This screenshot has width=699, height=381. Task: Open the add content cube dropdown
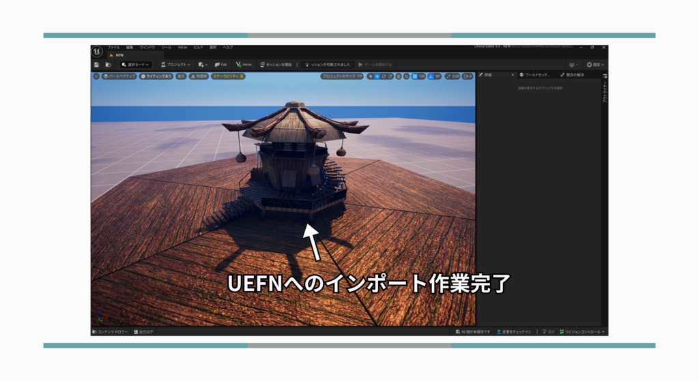(203, 65)
